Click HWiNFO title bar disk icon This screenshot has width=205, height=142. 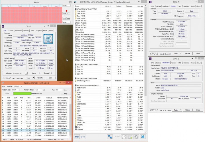coord(75,2)
